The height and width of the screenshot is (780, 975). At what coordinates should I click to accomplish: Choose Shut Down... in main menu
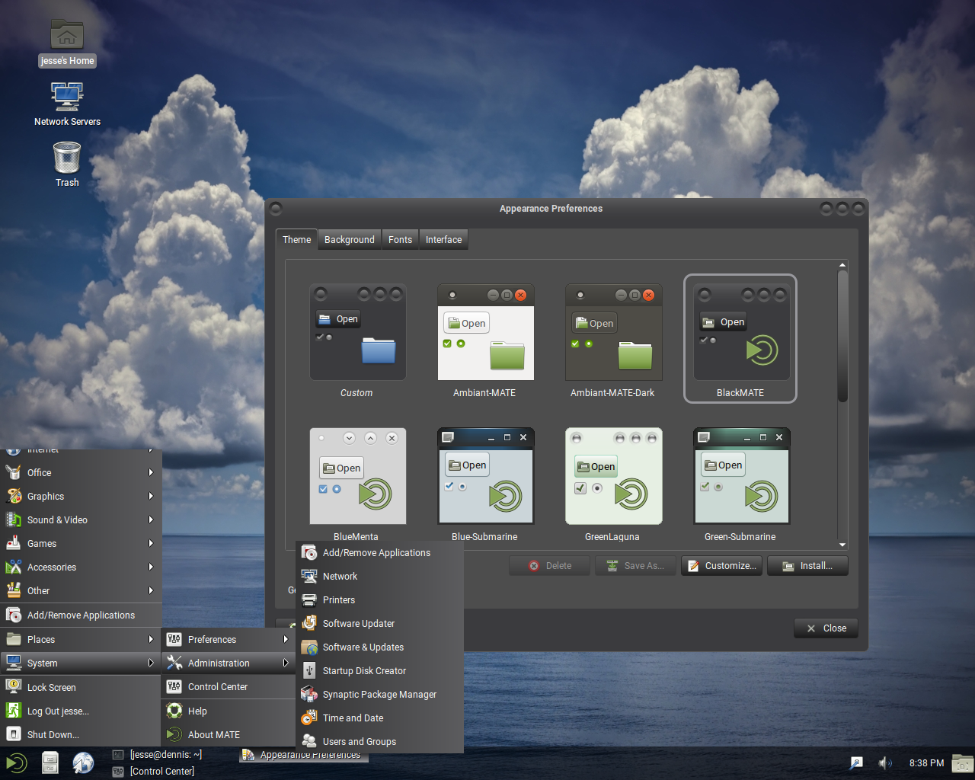pyautogui.click(x=80, y=734)
